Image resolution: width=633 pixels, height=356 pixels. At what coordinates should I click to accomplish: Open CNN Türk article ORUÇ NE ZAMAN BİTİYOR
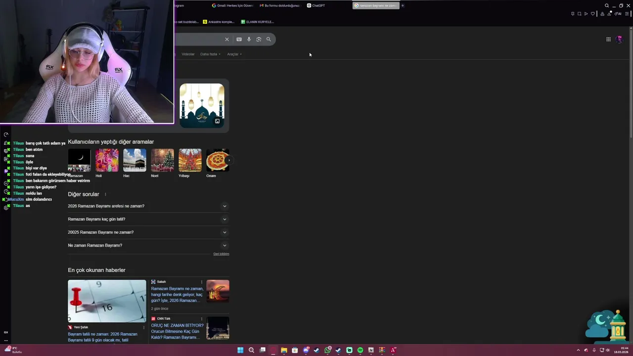pos(177,331)
